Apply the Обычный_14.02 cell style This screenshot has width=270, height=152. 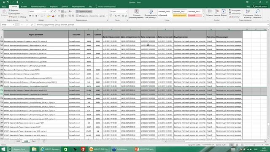165,11
